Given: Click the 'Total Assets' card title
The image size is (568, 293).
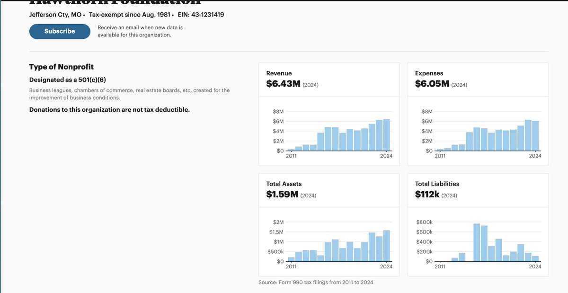Looking at the screenshot, I should tap(284, 184).
